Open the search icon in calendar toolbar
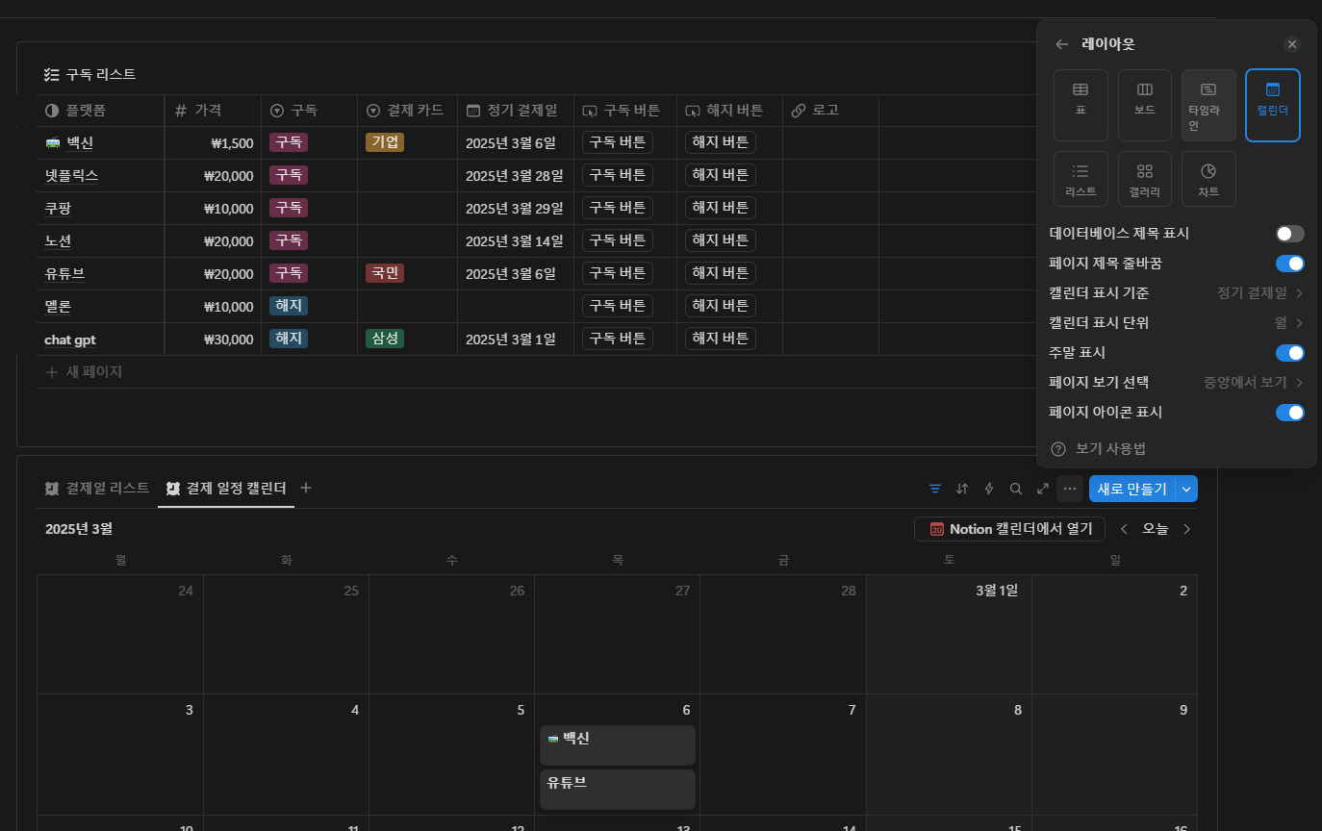Screen dimensions: 1322x831 click(x=1015, y=489)
